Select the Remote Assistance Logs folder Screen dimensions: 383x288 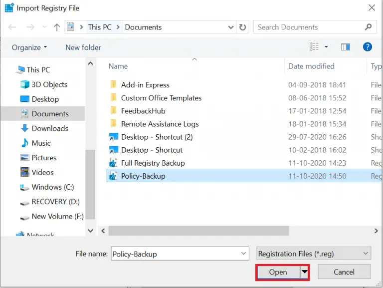click(160, 124)
